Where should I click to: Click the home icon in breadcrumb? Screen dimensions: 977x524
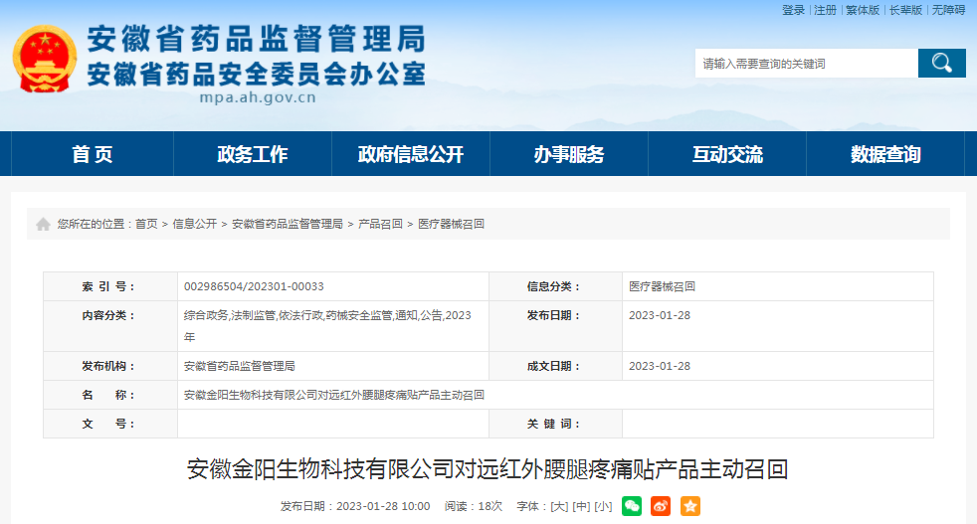(43, 225)
